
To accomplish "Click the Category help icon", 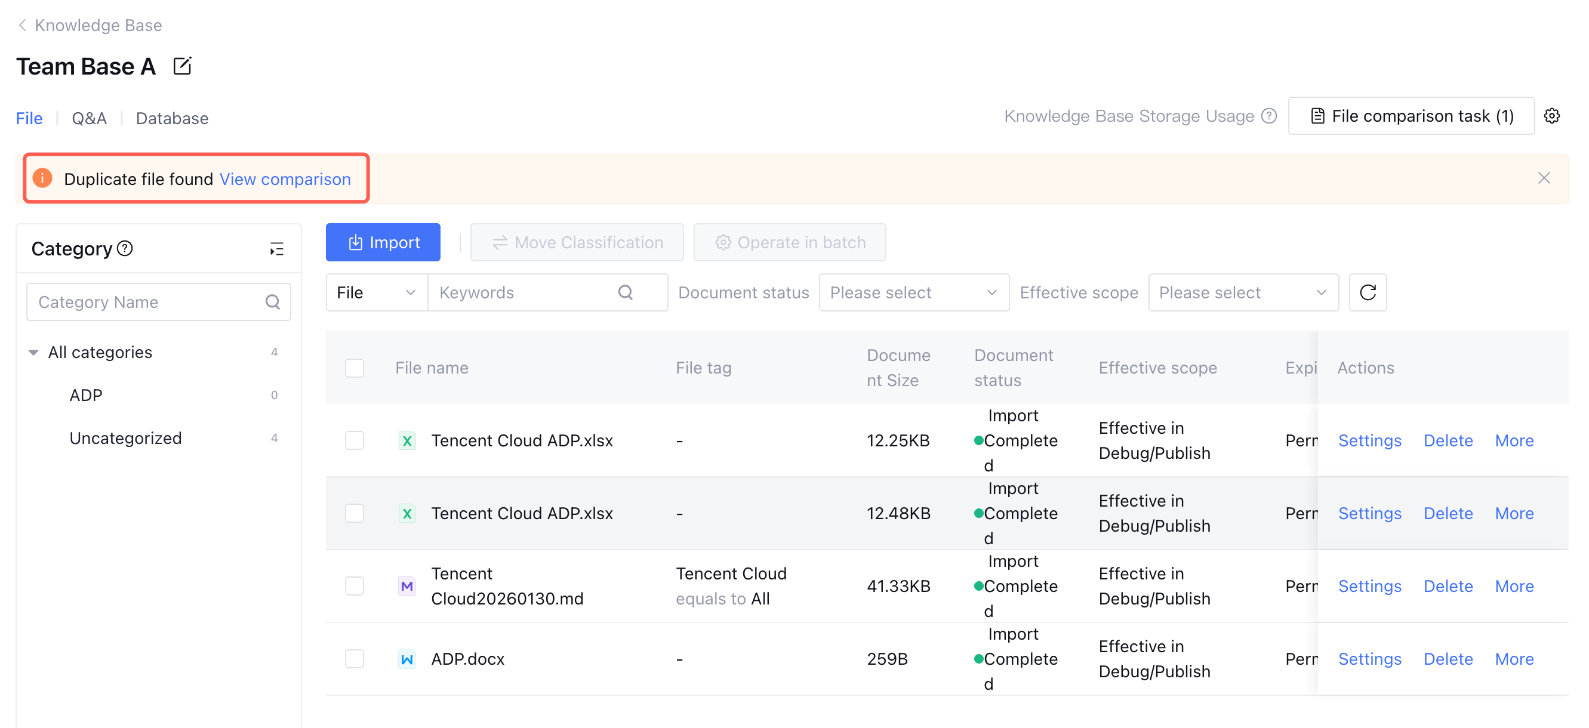I will point(125,248).
